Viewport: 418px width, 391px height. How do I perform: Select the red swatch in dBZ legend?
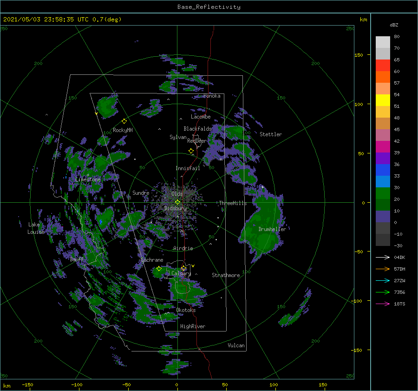[383, 66]
